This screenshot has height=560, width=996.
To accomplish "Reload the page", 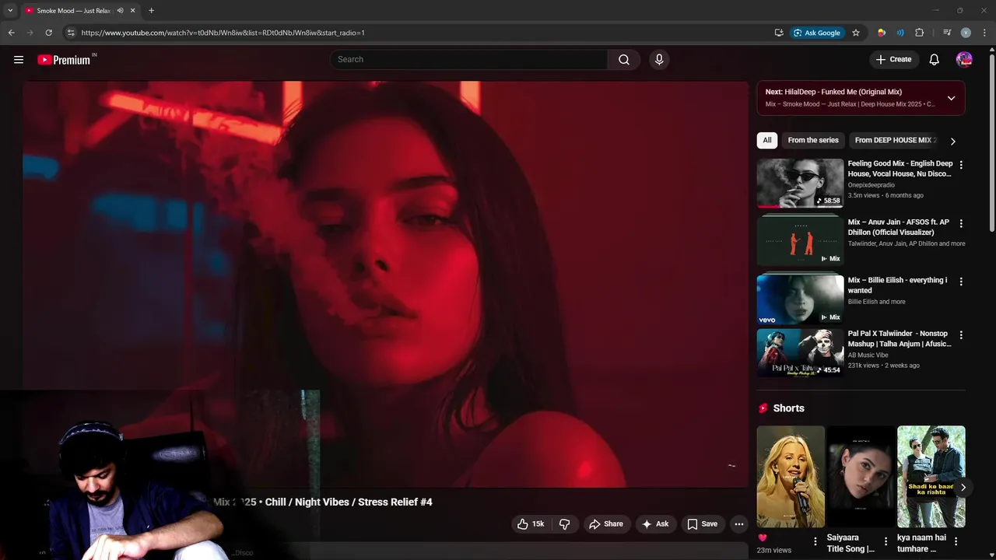I will click(48, 33).
